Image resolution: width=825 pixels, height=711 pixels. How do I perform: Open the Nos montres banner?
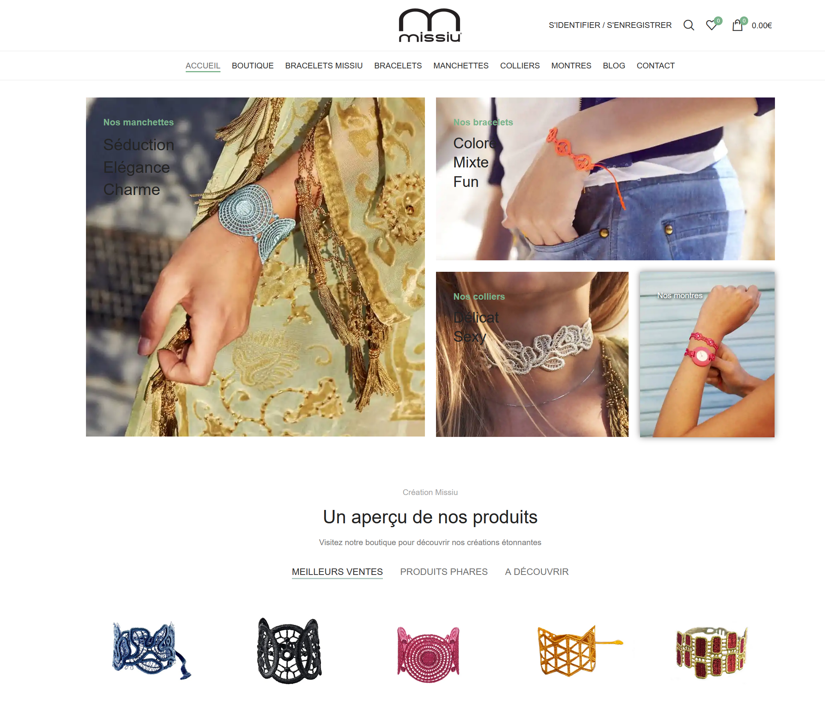click(x=707, y=354)
